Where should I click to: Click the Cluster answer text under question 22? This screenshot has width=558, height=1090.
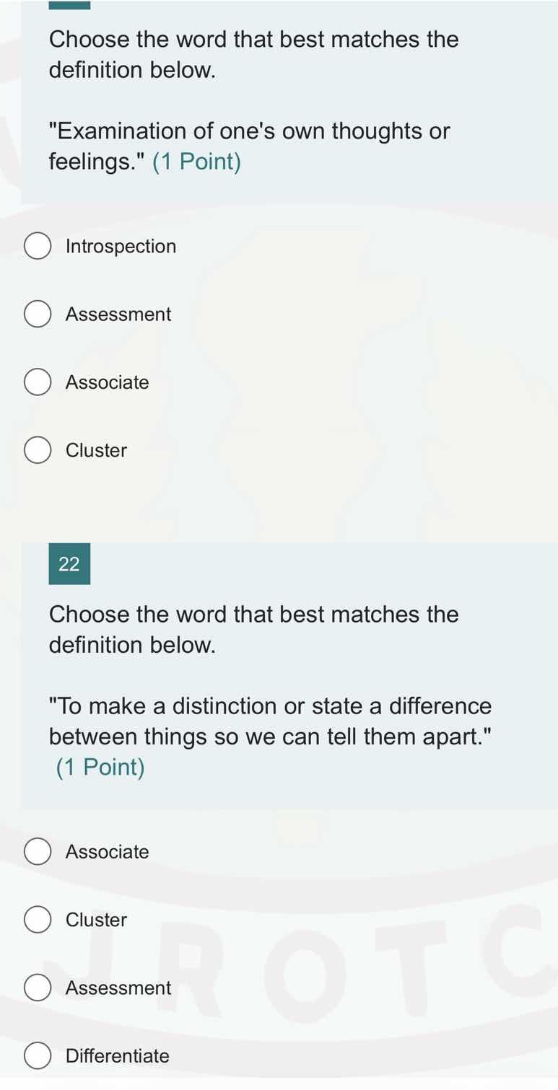96,920
